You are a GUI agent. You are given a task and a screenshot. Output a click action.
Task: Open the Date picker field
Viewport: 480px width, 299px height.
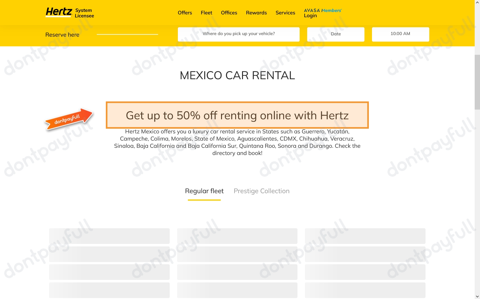pyautogui.click(x=336, y=34)
